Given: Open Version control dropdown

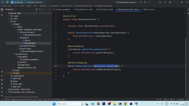Looking at the screenshot, I should pos(36,2).
